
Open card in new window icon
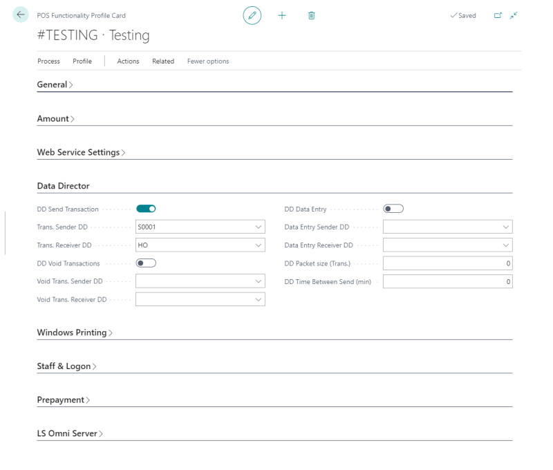498,15
